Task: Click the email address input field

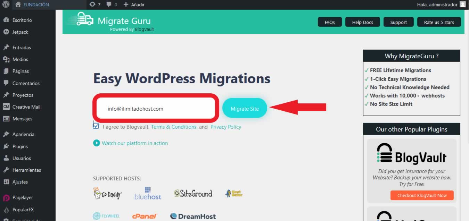Action: pos(155,109)
